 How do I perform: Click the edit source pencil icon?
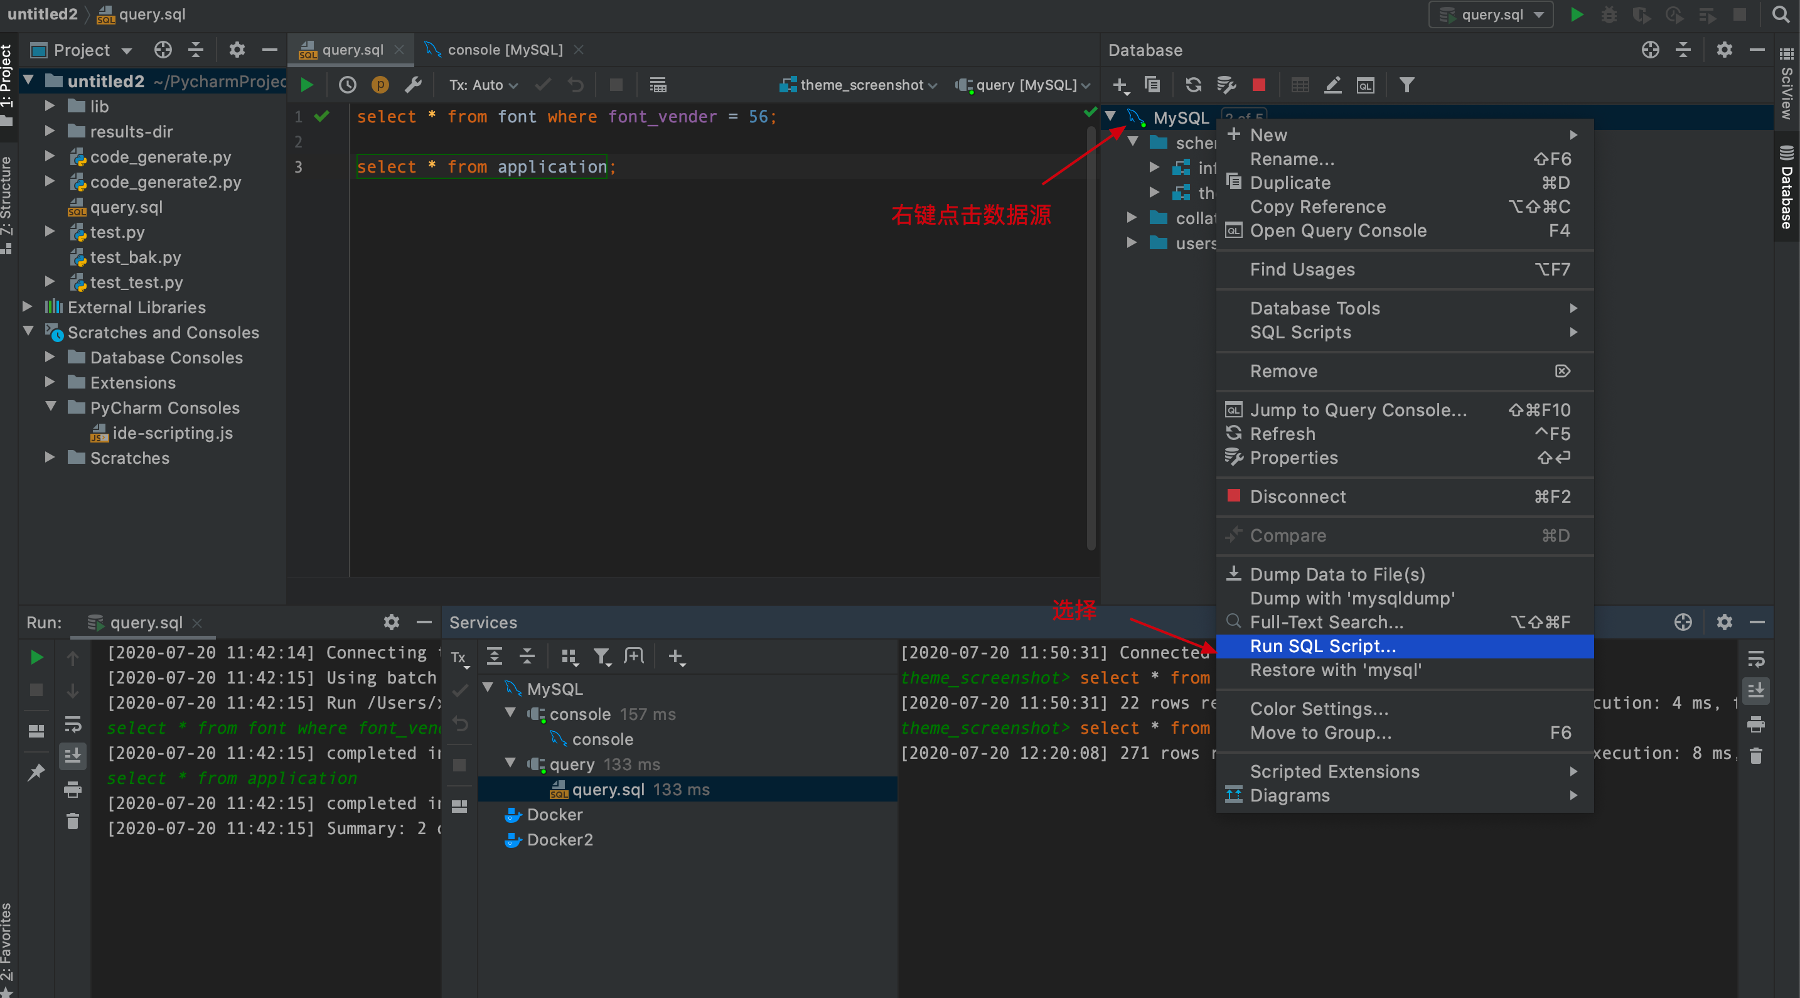click(x=1332, y=85)
